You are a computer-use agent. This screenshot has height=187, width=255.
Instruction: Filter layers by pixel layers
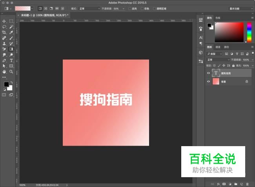(x=226, y=54)
